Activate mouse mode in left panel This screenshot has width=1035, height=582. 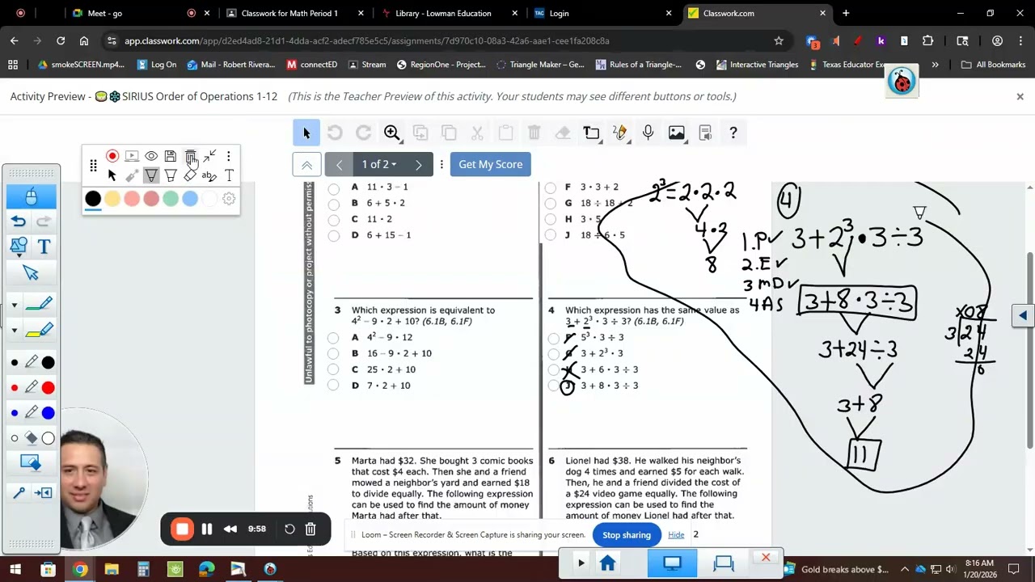[x=32, y=196]
